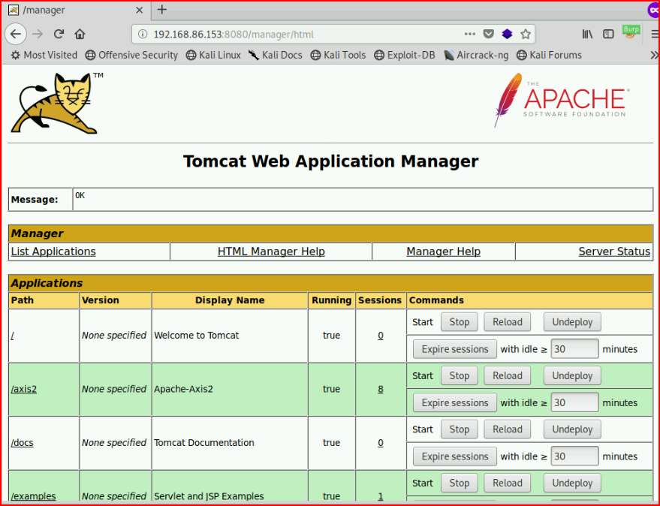Undeploy the Servlet and JSP Examples app
This screenshot has height=506, width=660.
point(572,483)
